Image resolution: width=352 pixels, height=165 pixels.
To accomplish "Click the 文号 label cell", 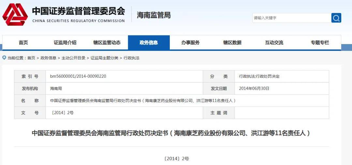I will click(x=30, y=113).
